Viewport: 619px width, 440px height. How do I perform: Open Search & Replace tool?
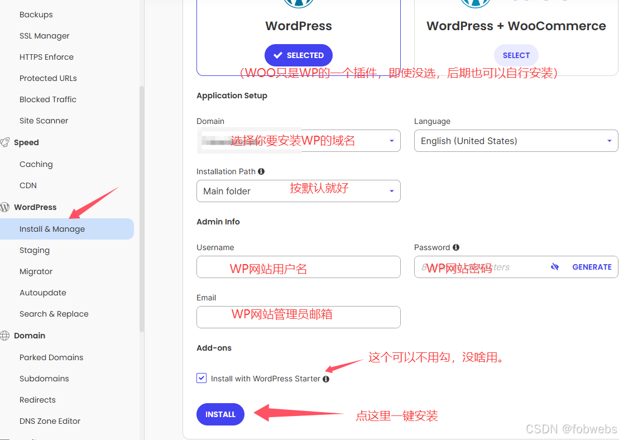tap(54, 314)
